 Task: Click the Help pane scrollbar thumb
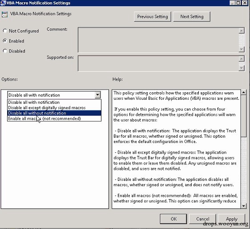243,116
